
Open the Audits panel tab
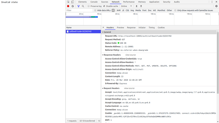click(x=177, y=2)
